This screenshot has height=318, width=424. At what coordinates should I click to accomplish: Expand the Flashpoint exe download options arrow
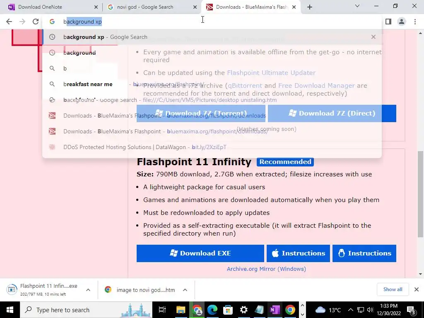click(88, 290)
